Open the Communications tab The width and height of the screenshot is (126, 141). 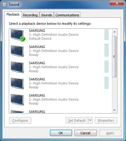tap(67, 15)
